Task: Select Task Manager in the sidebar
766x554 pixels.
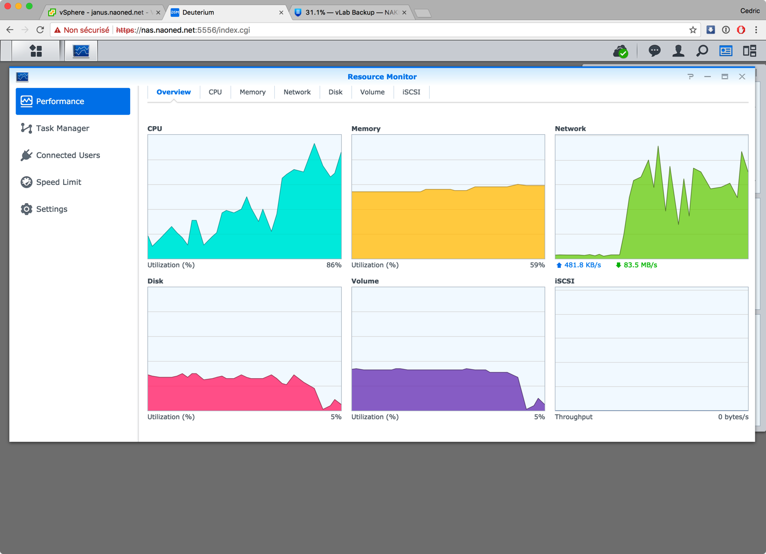Action: tap(63, 128)
